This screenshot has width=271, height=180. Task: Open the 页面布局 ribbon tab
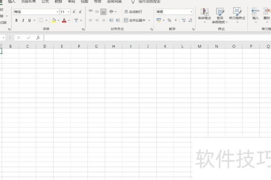click(28, 1)
